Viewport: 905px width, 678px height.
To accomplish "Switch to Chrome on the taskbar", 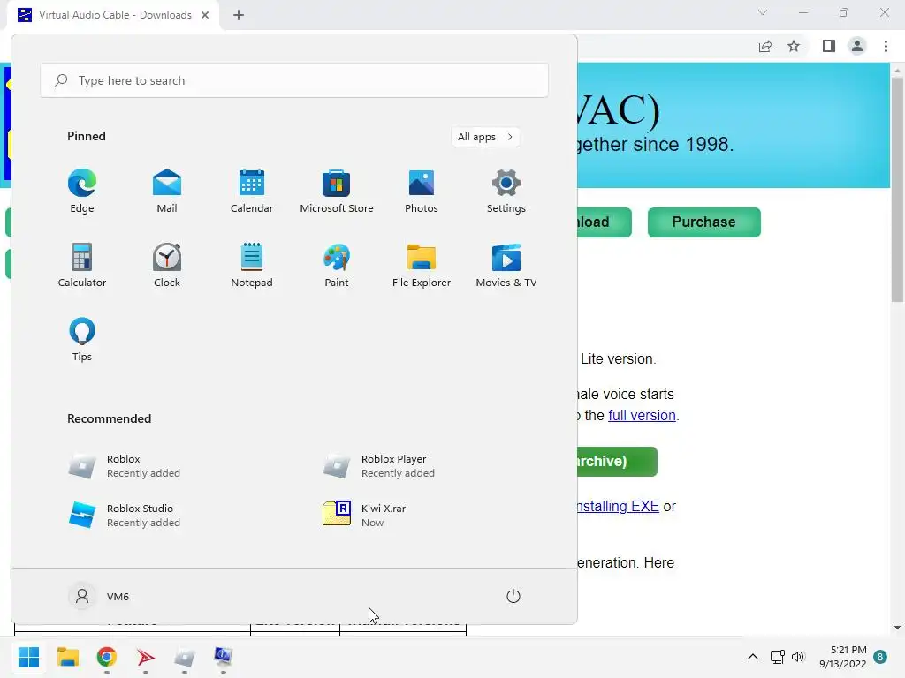I will click(106, 657).
